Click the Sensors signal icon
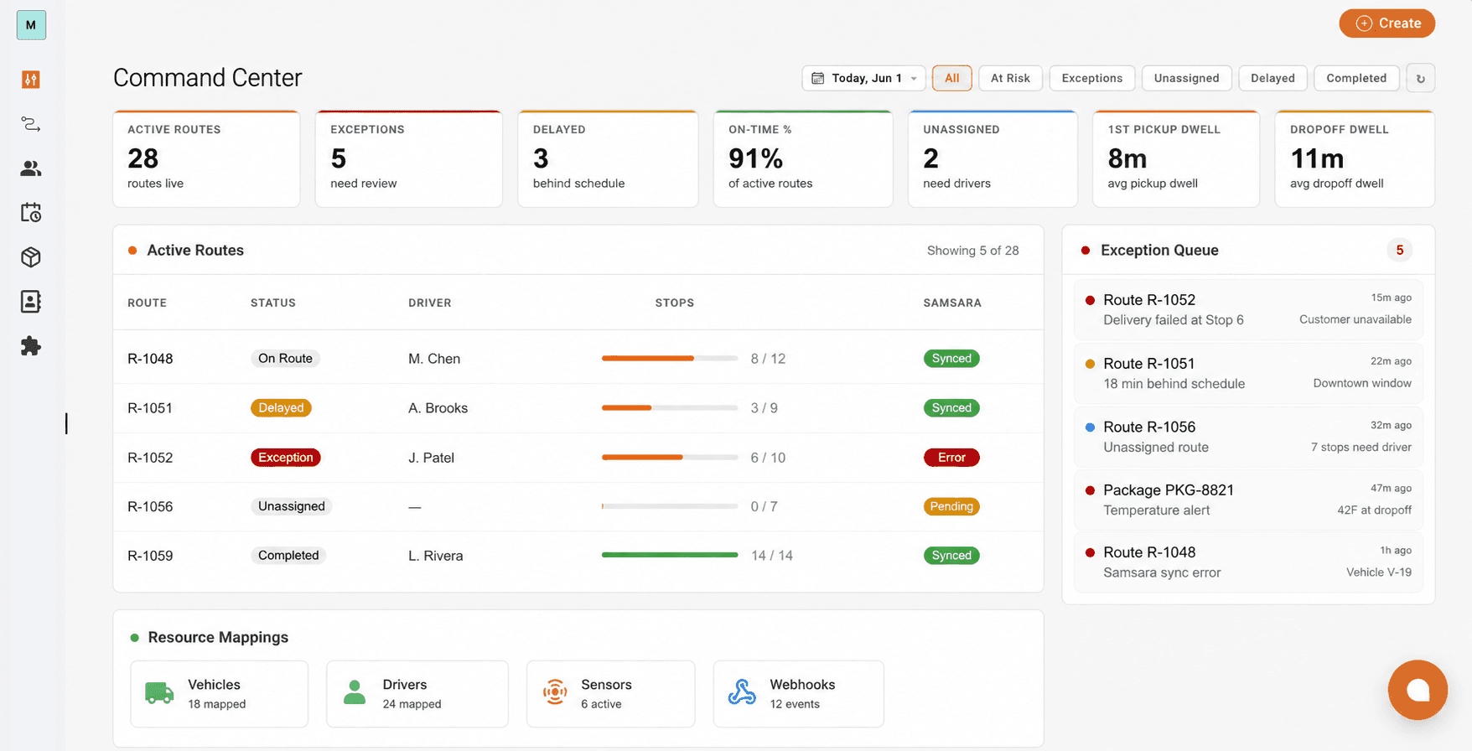This screenshot has width=1472, height=751. tap(555, 692)
